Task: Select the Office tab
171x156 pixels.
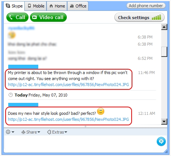Action: pyautogui.click(x=78, y=6)
